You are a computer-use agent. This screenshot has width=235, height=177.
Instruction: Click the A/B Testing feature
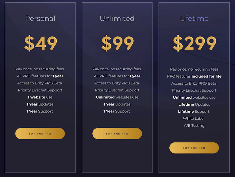194,126
